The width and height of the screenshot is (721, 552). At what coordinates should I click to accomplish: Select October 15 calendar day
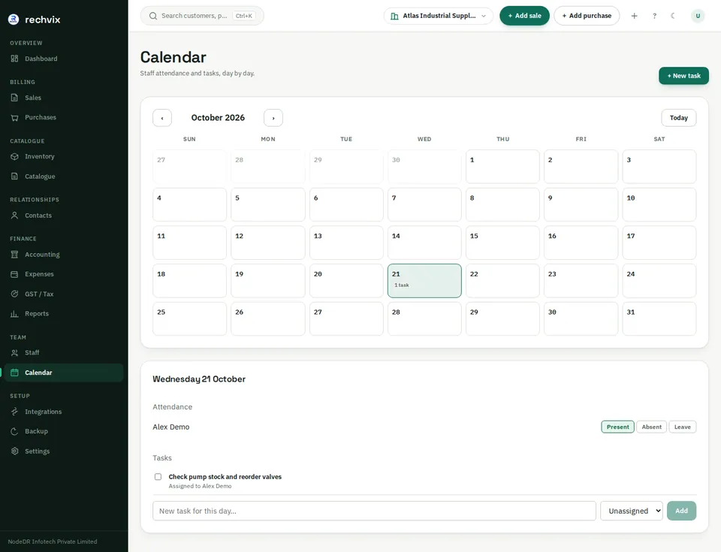pos(502,243)
